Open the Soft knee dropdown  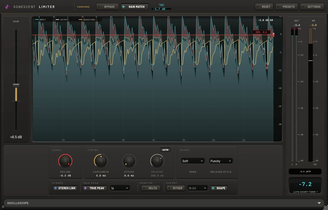pyautogui.click(x=193, y=161)
